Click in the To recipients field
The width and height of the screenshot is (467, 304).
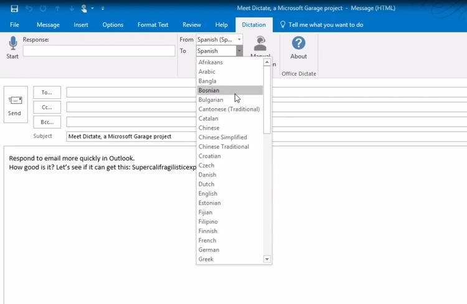131,92
